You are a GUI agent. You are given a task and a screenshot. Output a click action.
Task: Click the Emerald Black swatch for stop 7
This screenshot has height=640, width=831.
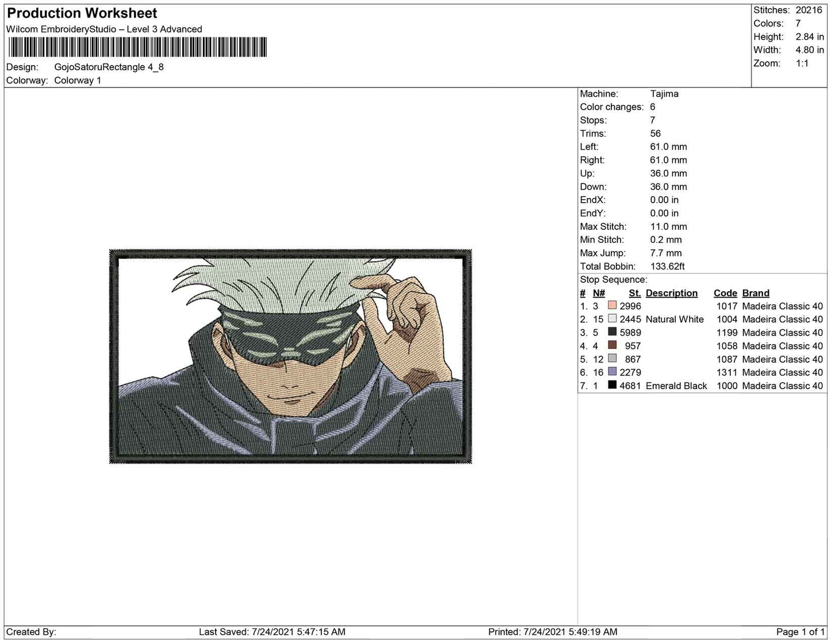click(612, 385)
